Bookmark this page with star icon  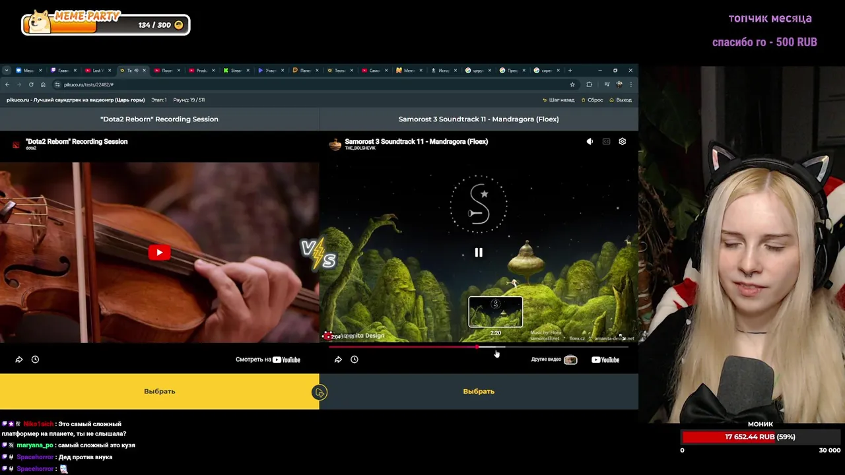click(572, 84)
